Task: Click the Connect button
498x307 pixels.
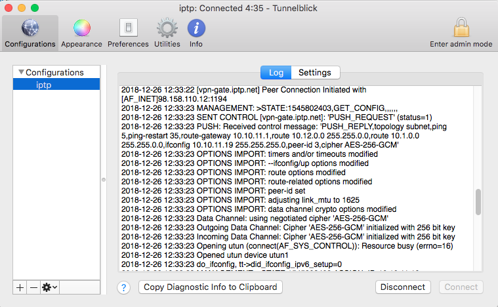Action: pyautogui.click(x=461, y=287)
